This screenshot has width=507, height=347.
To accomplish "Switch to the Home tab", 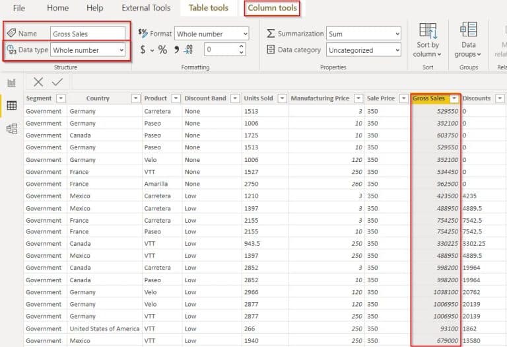I will click(57, 7).
